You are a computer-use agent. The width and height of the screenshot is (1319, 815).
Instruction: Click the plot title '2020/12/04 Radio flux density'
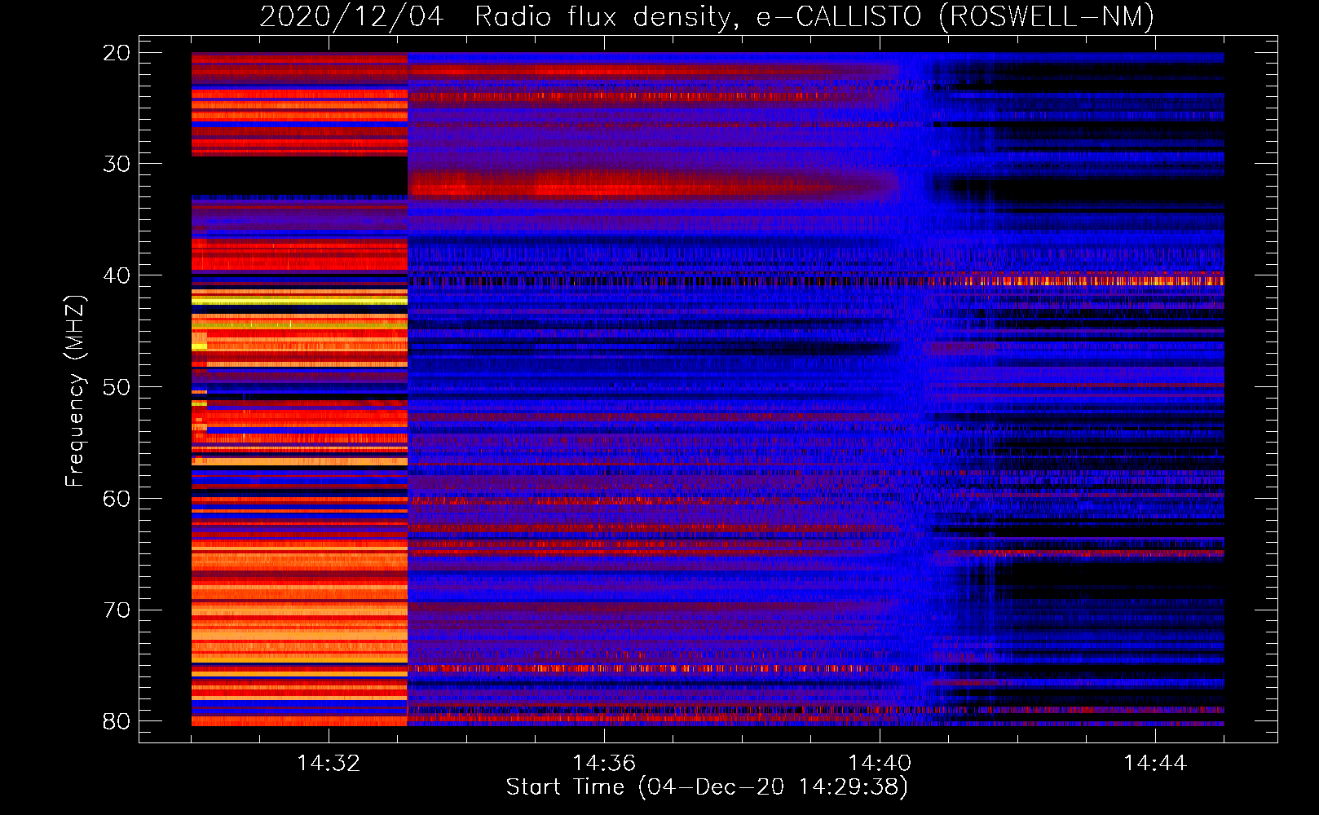click(706, 16)
